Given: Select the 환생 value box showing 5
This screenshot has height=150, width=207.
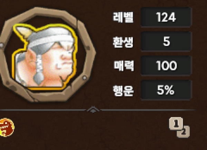Looking at the screenshot, I should (x=166, y=41).
